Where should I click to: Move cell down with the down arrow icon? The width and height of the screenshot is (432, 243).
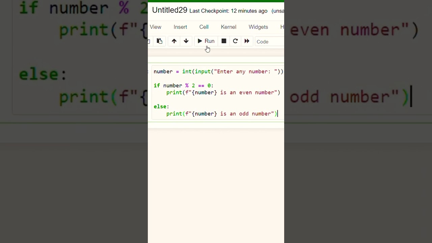pyautogui.click(x=186, y=41)
